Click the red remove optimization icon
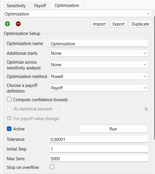The image size is (155, 174). coord(18,24)
